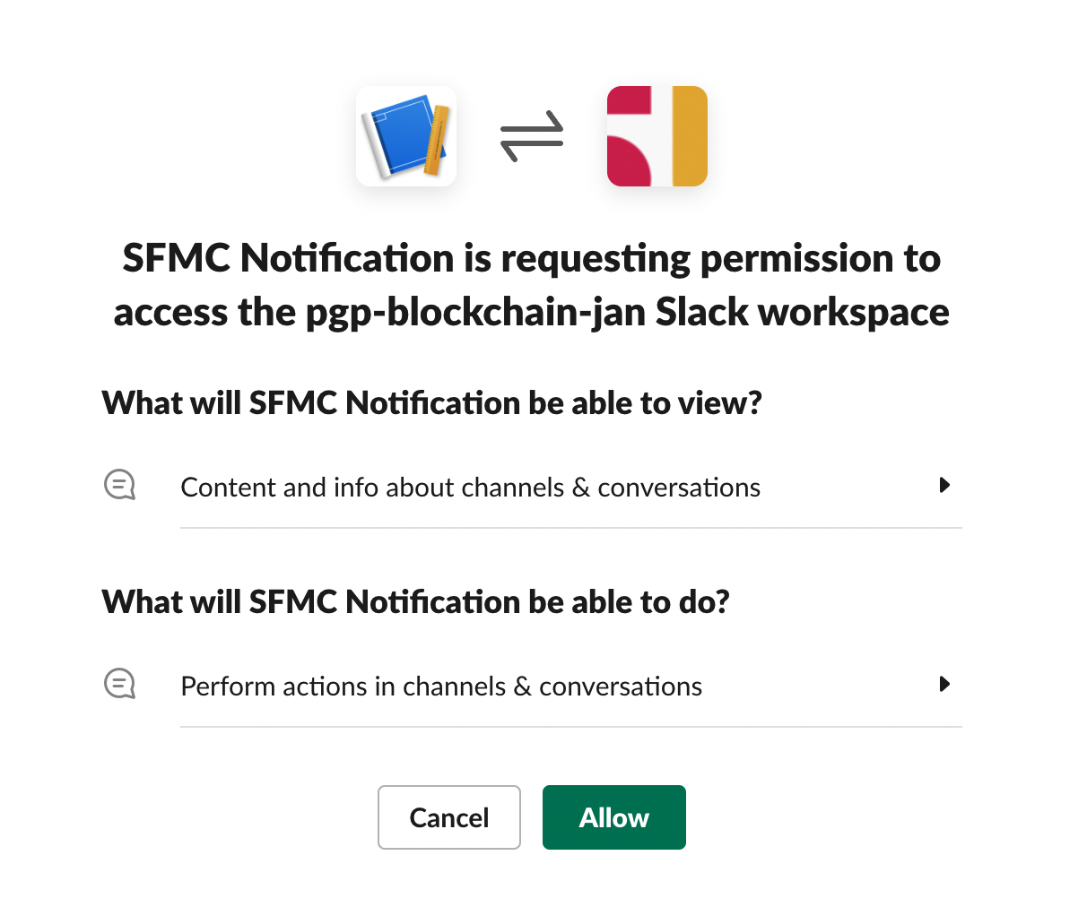Click the bidirectional exchange arrows icon

pyautogui.click(x=532, y=136)
